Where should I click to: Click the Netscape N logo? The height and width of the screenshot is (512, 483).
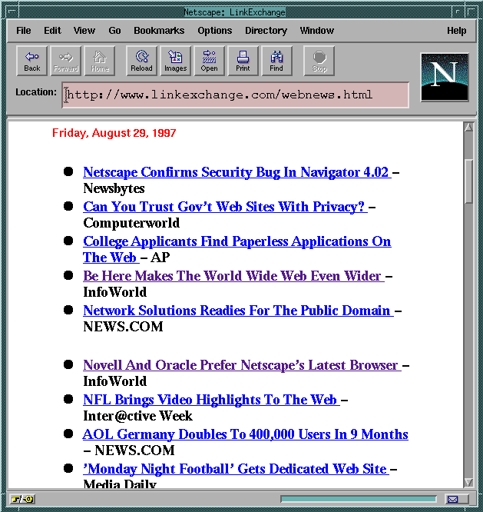click(445, 77)
